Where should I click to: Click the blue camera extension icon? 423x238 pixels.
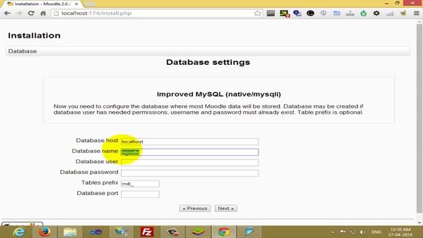tap(336, 13)
